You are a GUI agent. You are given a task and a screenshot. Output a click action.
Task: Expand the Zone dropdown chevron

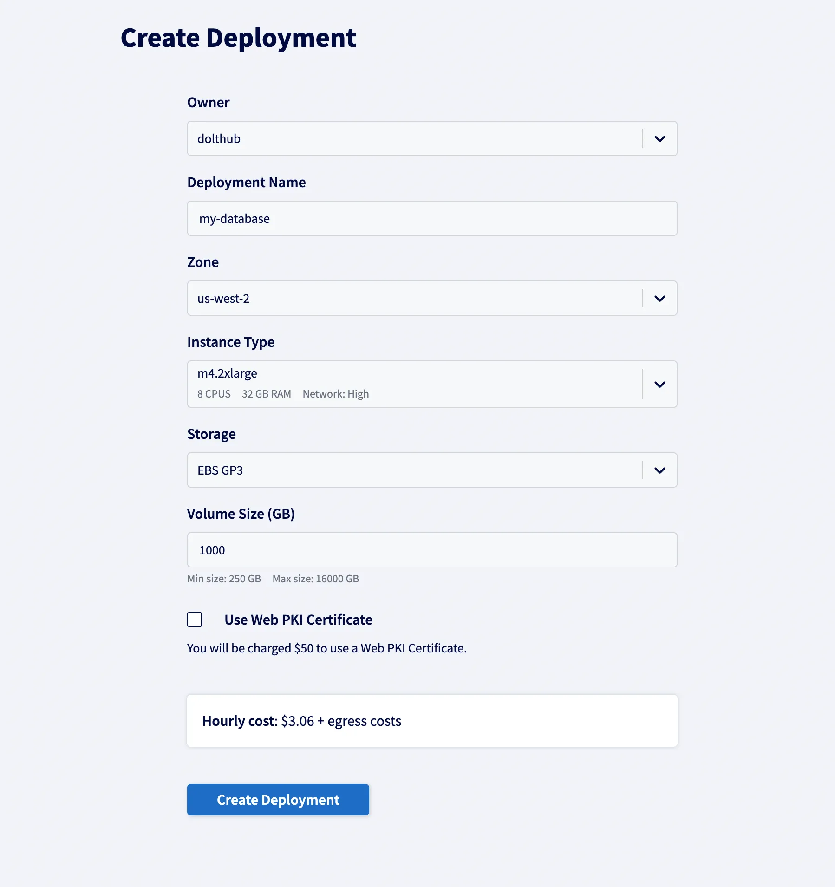pos(660,298)
